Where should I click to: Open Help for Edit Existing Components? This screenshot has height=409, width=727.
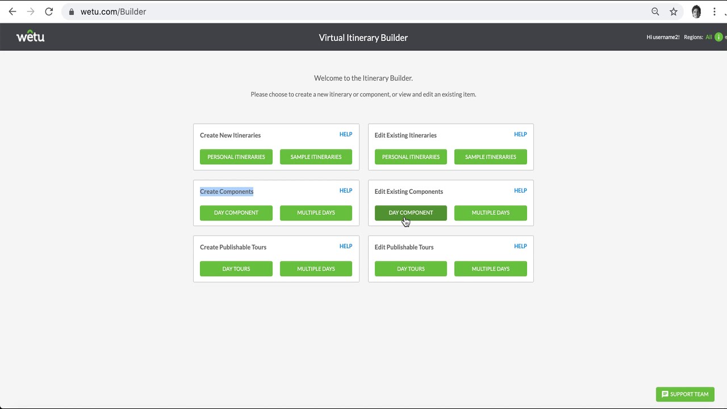520,191
